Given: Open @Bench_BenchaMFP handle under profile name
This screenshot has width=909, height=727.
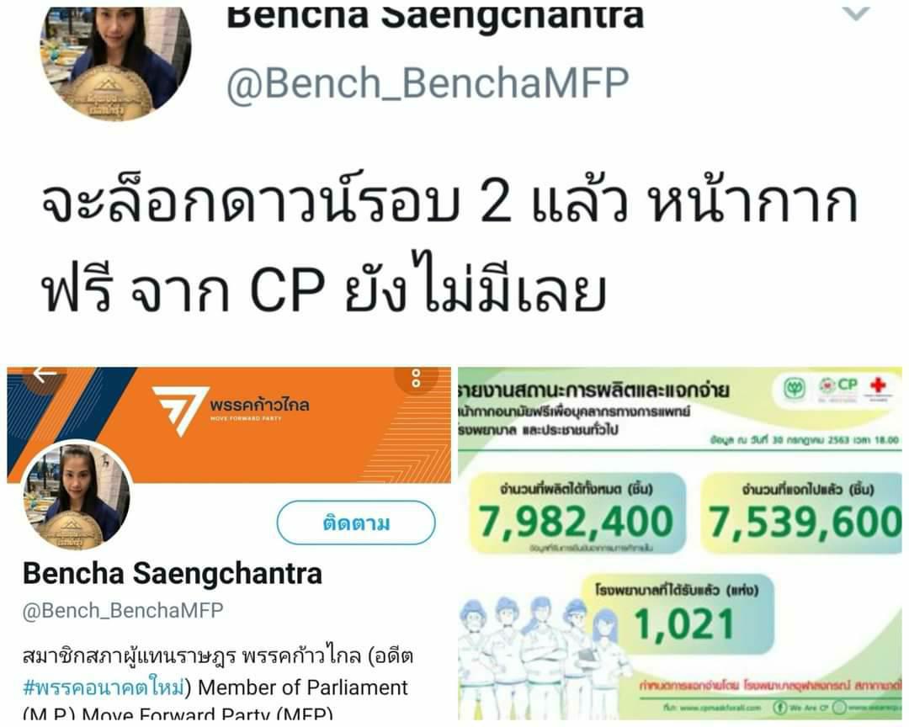Looking at the screenshot, I should pos(123,611).
